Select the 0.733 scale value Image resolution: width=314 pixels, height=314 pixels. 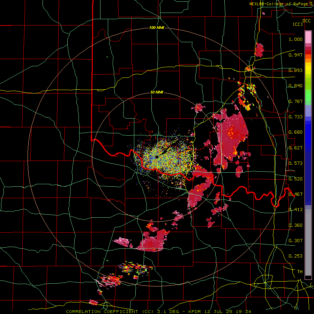click(296, 117)
